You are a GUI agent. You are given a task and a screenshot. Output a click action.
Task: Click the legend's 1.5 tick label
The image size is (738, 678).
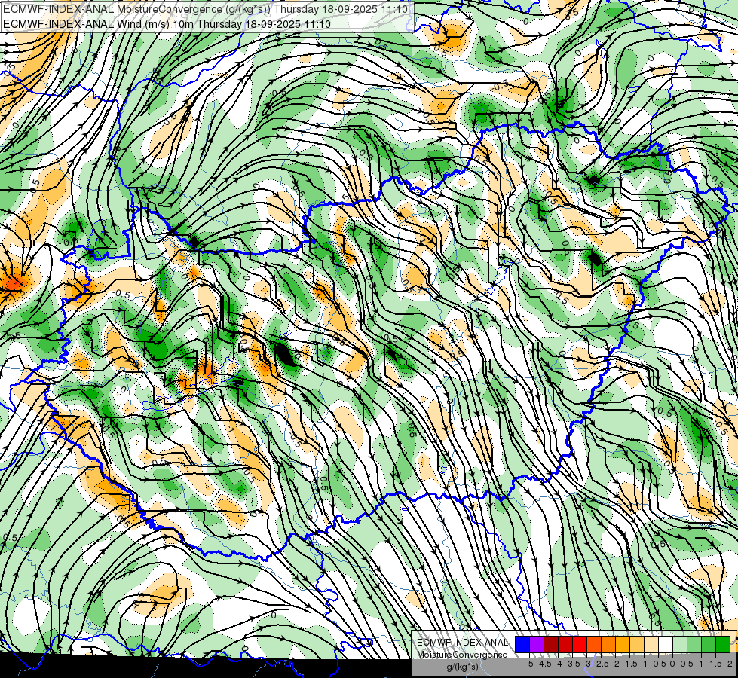click(715, 664)
